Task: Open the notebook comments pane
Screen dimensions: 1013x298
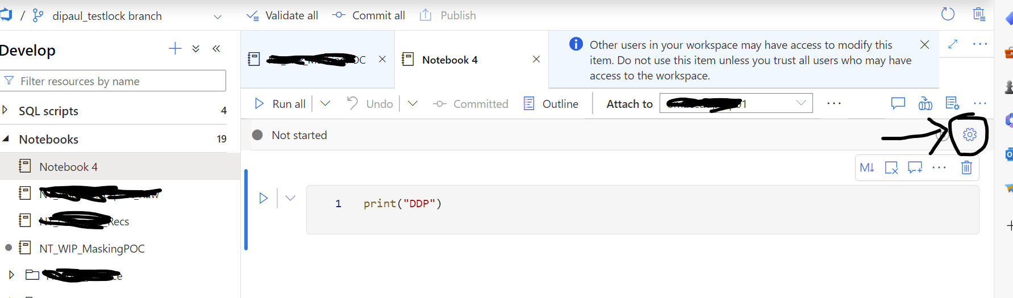Action: 898,103
